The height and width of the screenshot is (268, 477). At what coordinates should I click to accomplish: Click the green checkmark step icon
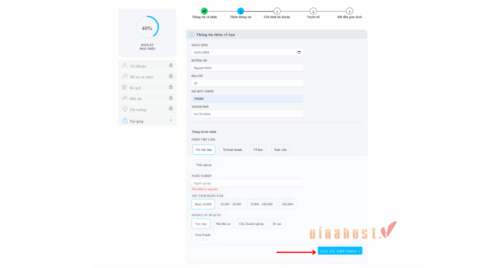pyautogui.click(x=204, y=11)
